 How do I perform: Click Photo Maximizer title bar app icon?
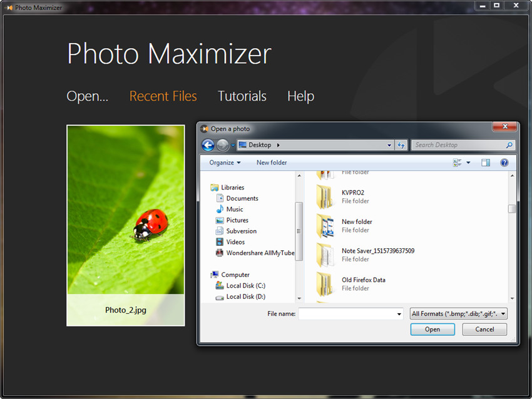[x=9, y=8]
